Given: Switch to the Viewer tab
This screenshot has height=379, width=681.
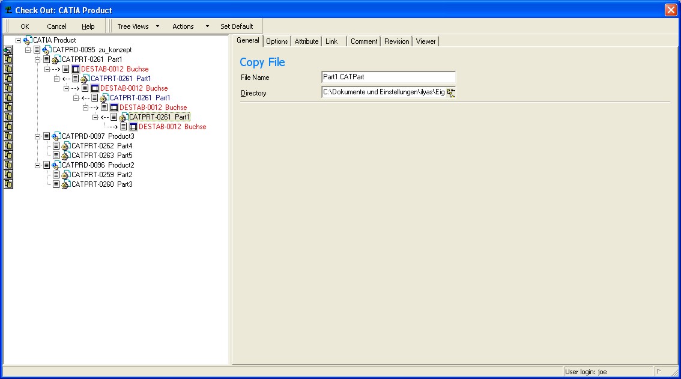Looking at the screenshot, I should [426, 41].
